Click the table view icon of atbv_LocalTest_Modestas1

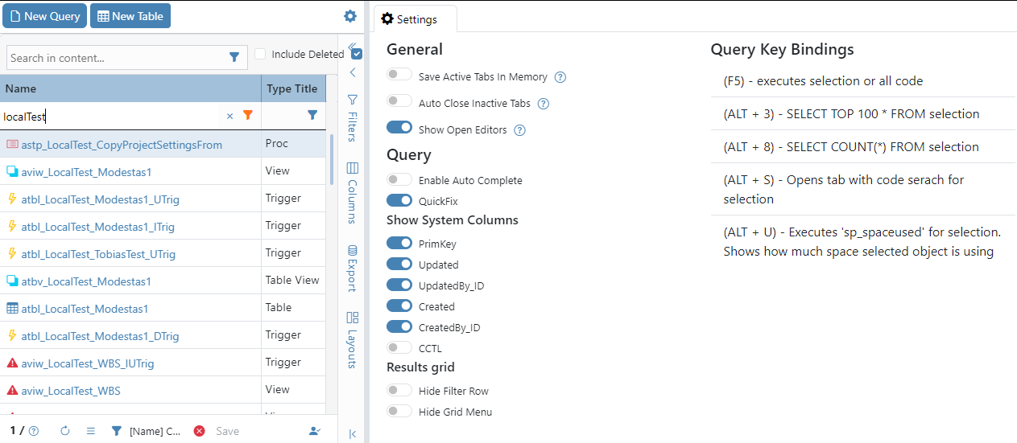click(x=12, y=281)
